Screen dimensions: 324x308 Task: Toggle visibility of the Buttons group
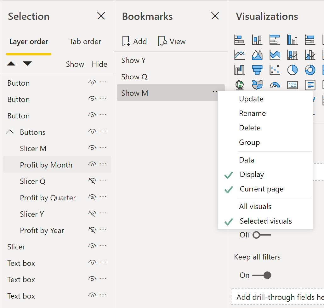tap(92, 131)
